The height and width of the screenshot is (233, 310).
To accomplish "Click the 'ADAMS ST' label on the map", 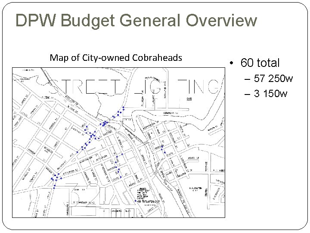I will click(193, 158).
